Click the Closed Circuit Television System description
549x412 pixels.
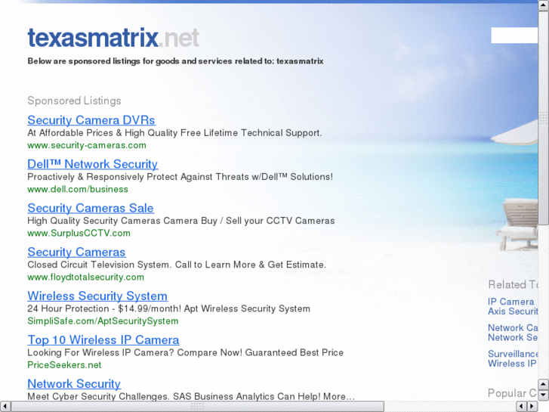[x=177, y=265]
